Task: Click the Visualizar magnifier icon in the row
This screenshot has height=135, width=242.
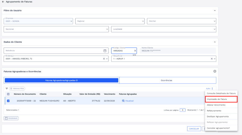Action: point(123,101)
